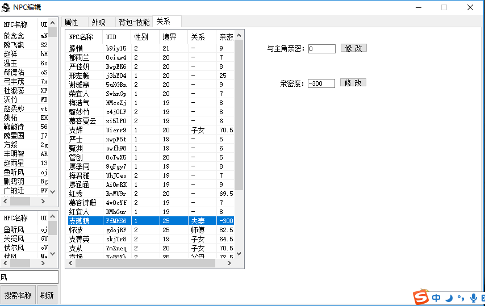
Task: Select the 管创 row
Action: point(151,157)
